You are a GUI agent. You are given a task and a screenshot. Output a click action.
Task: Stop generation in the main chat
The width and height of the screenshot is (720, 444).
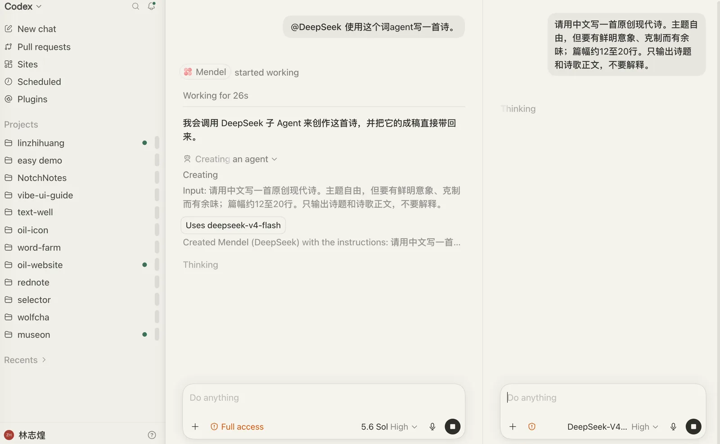(x=452, y=426)
